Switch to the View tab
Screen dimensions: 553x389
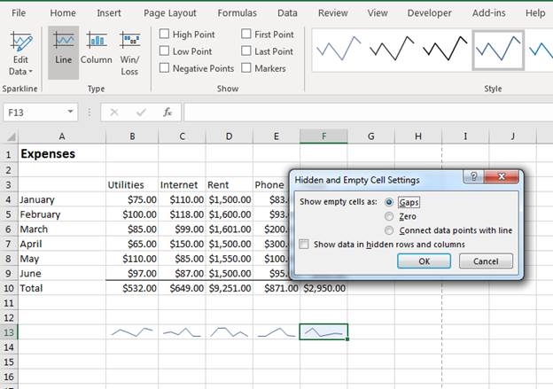(x=378, y=13)
